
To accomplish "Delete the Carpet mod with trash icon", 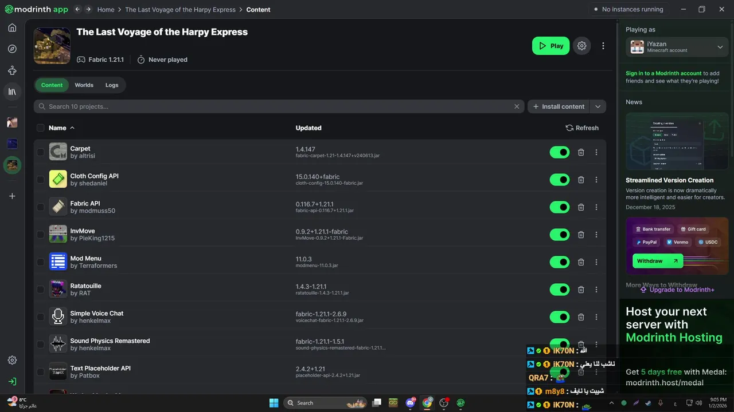I will pyautogui.click(x=581, y=152).
